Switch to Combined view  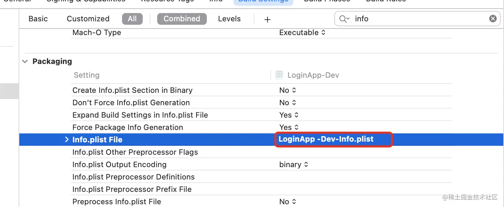click(182, 19)
